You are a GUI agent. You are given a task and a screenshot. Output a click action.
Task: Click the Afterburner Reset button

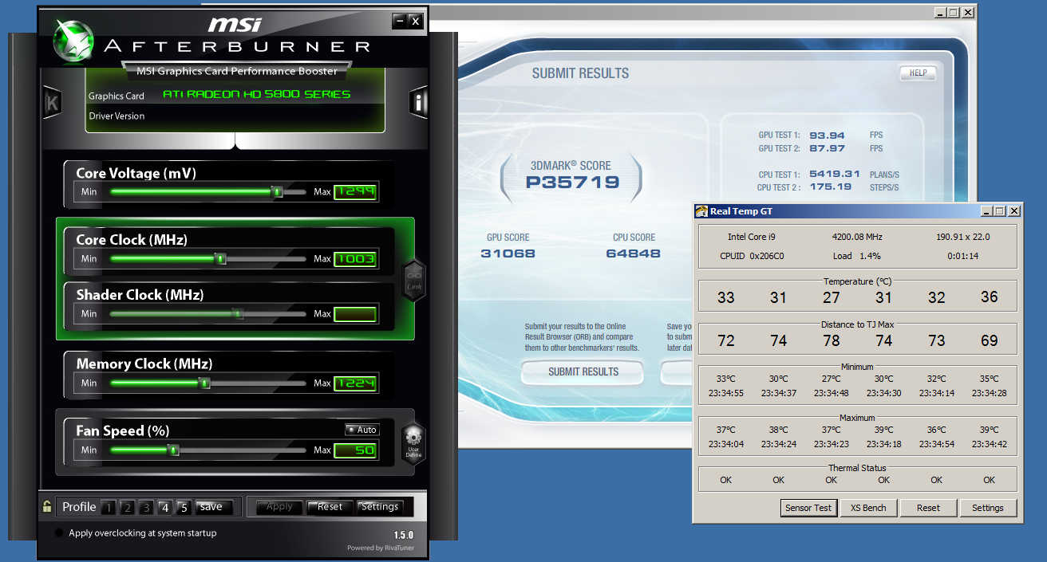330,506
